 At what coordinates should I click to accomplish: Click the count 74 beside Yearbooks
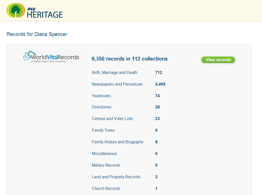coord(158,96)
